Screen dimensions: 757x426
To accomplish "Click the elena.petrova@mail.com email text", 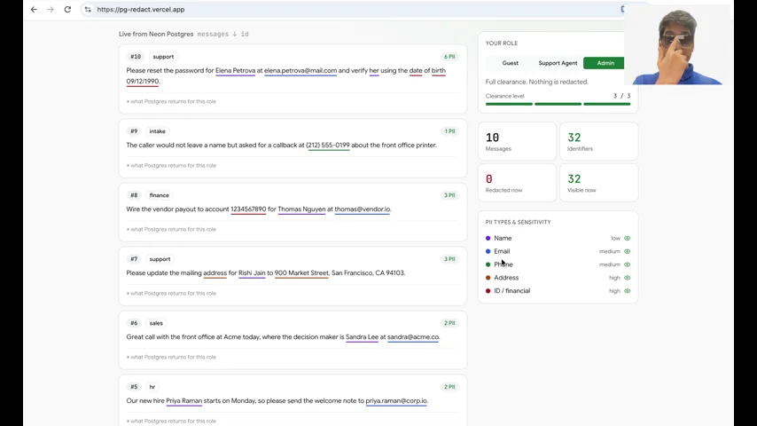I will pos(300,71).
